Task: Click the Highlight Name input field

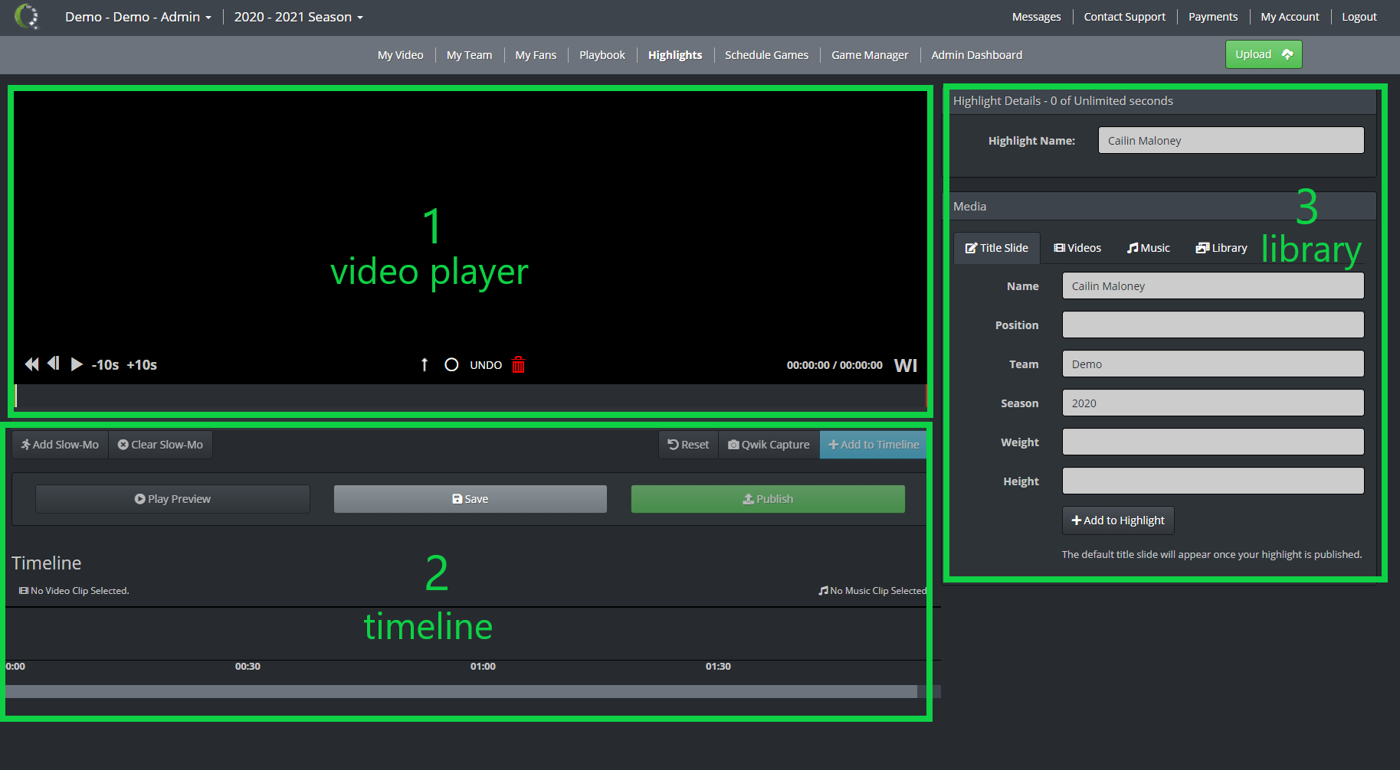Action: tap(1231, 140)
